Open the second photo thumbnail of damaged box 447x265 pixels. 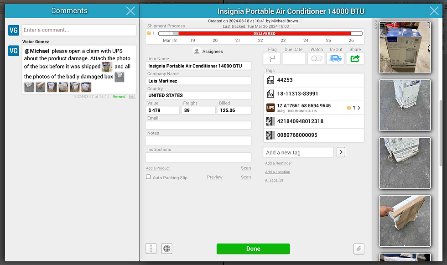tap(405, 105)
